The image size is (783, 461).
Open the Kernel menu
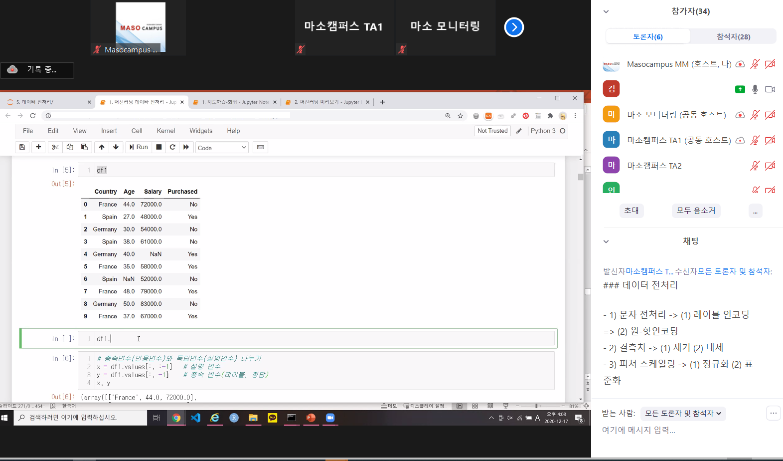click(x=165, y=131)
